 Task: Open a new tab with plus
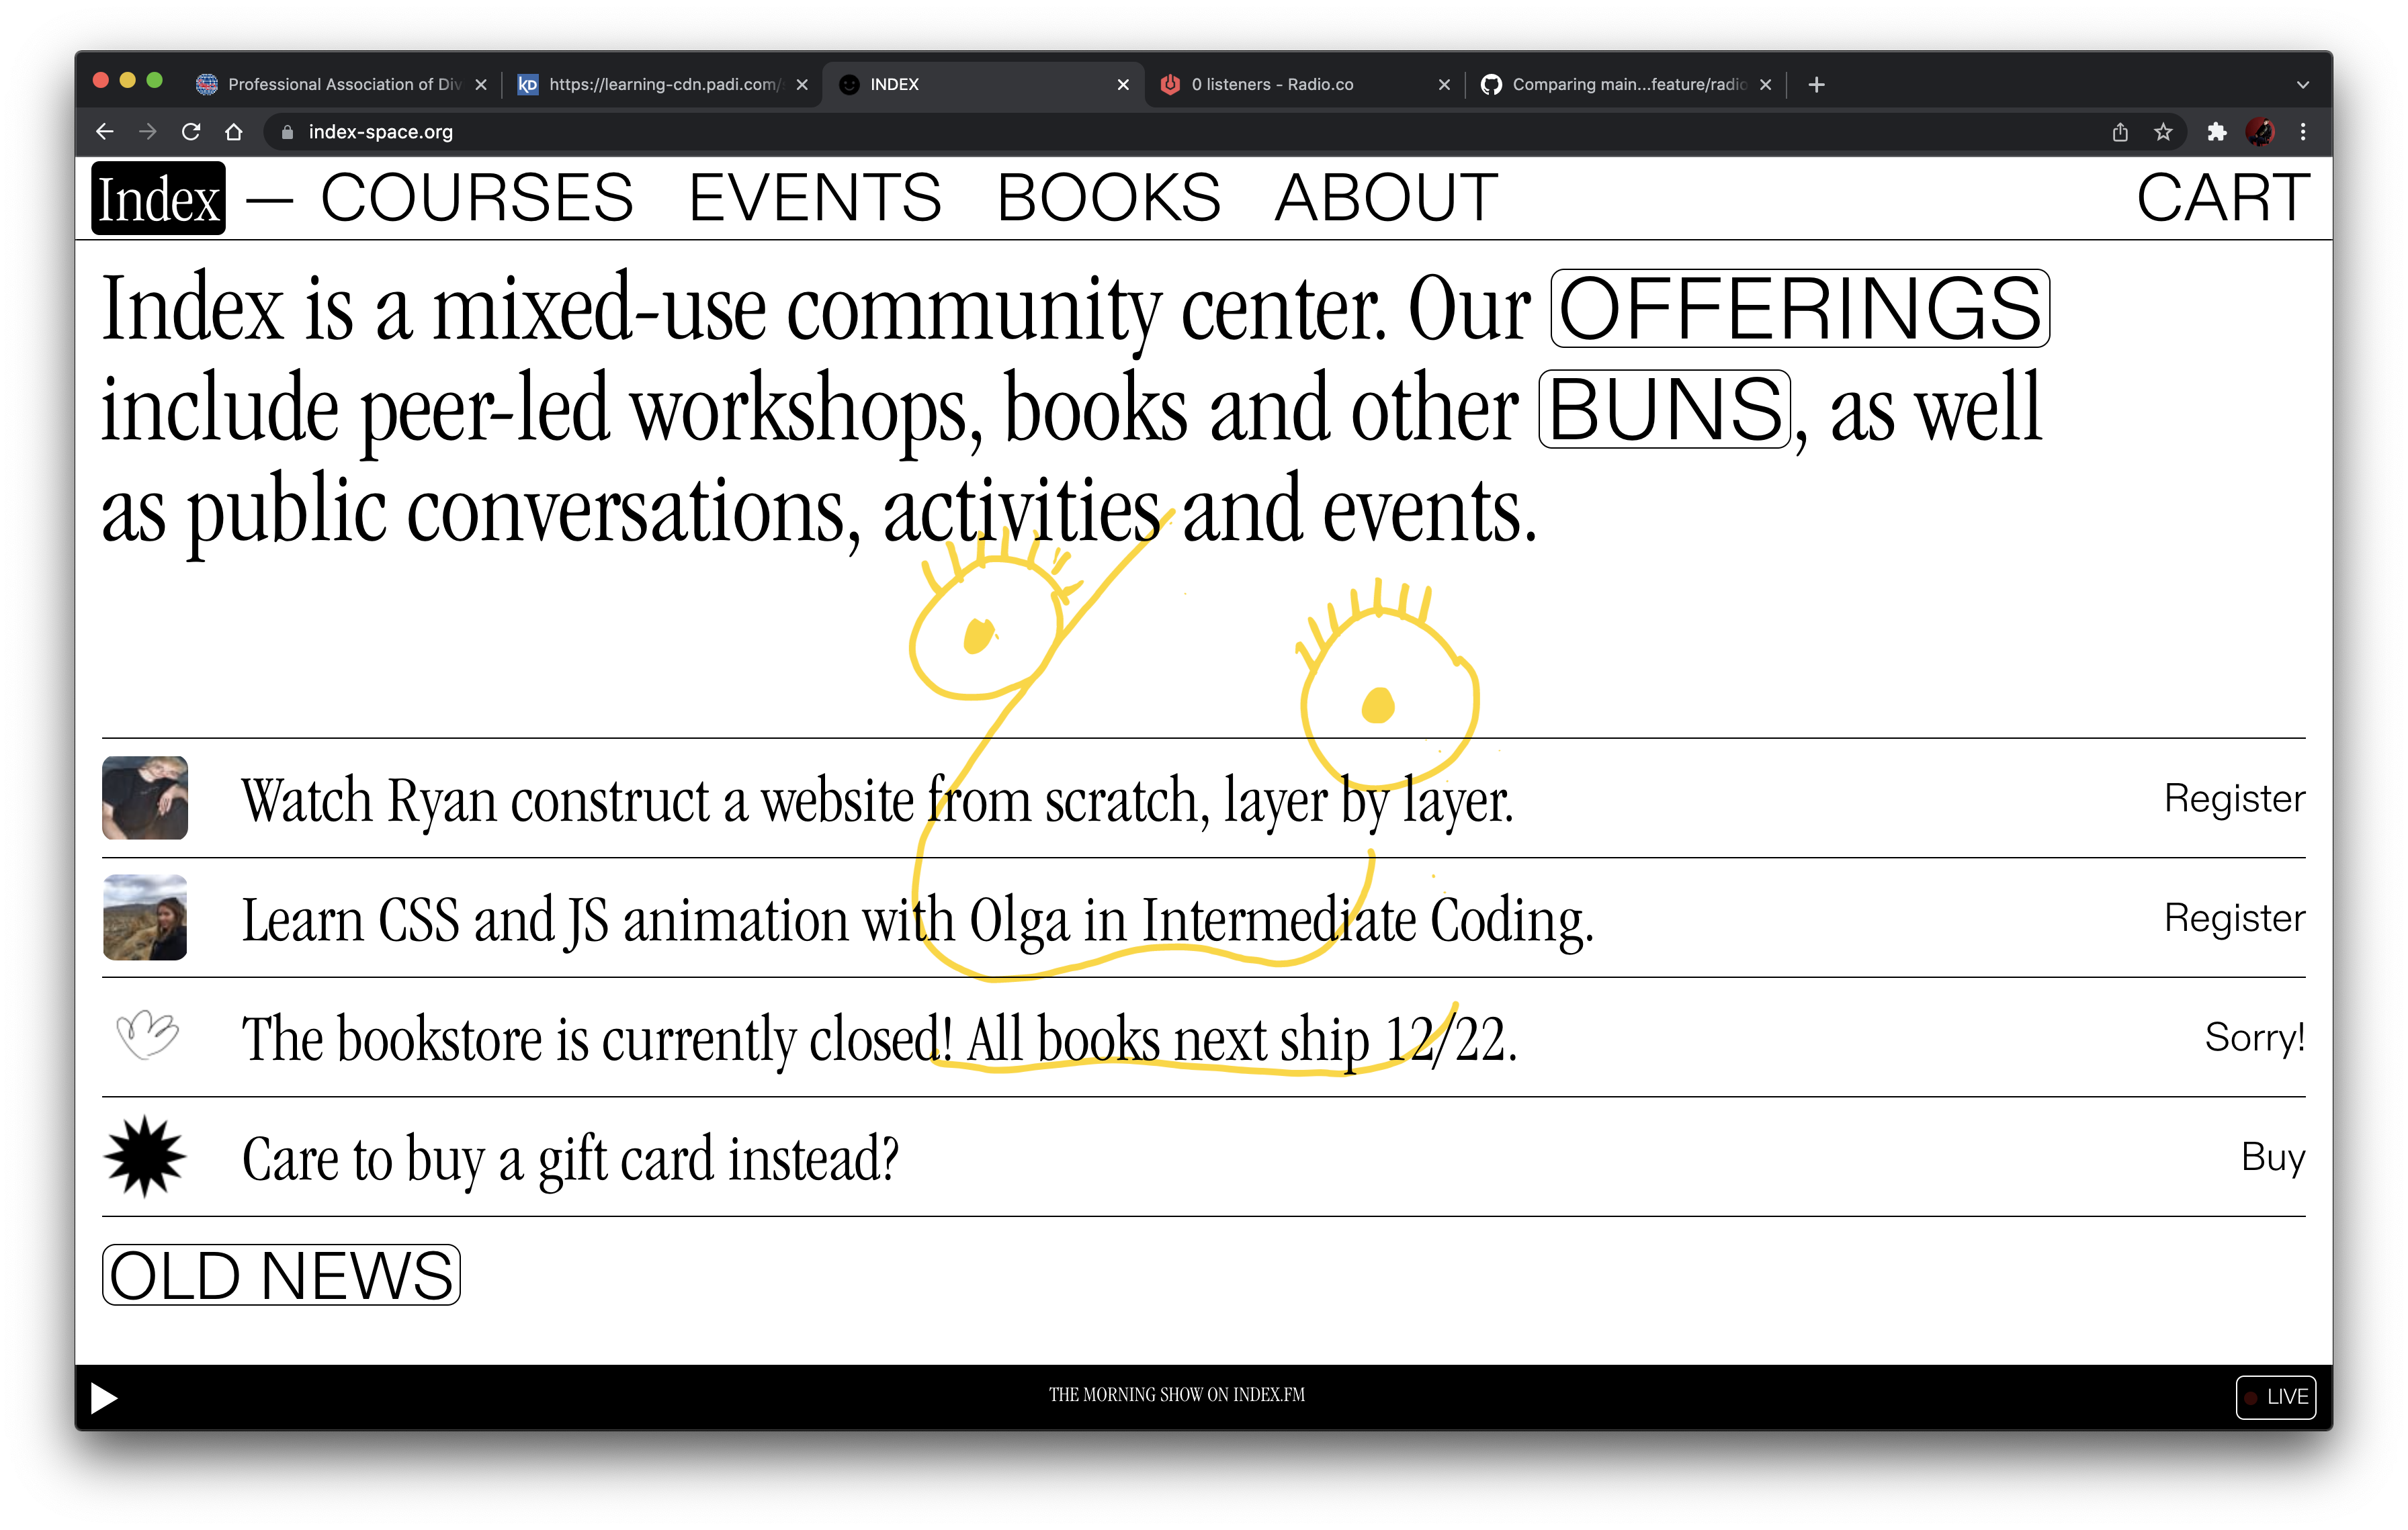tap(1816, 85)
